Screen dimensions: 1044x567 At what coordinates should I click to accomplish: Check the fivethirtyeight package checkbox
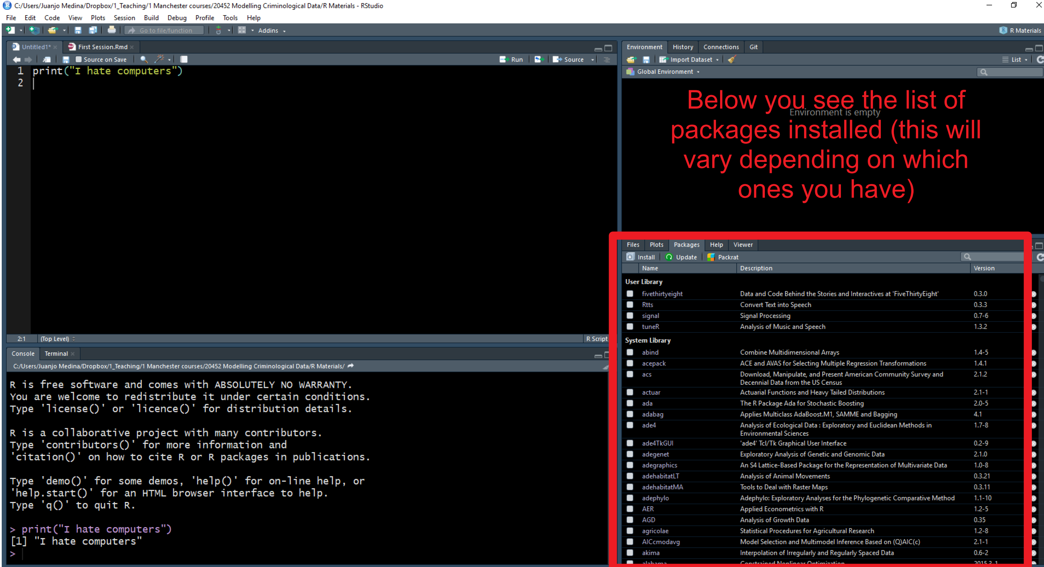(x=630, y=293)
